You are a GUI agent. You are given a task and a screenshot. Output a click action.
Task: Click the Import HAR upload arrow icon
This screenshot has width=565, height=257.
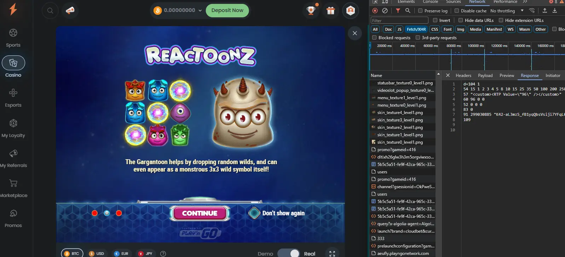point(545,11)
